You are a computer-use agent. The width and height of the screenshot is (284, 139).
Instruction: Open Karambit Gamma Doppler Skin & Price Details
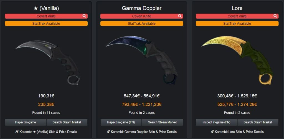[144, 132]
